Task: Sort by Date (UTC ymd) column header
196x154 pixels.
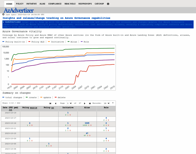Action: click(x=11, y=109)
